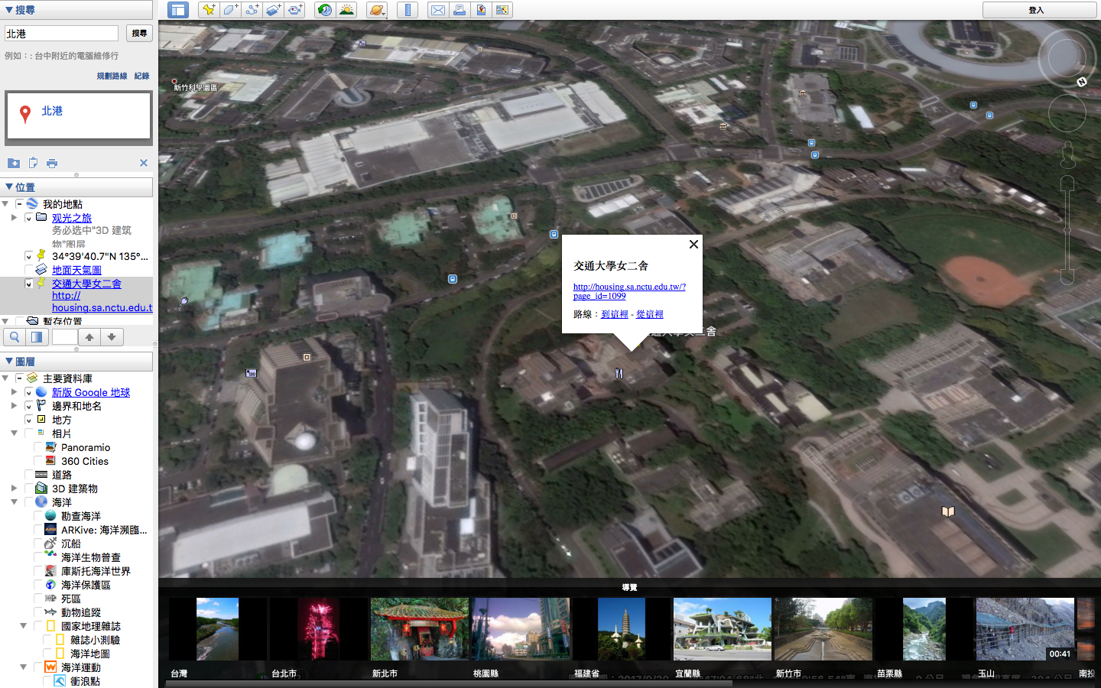Collapse the 位置 panel header
Screen dimensions: 1101x688
(x=9, y=187)
